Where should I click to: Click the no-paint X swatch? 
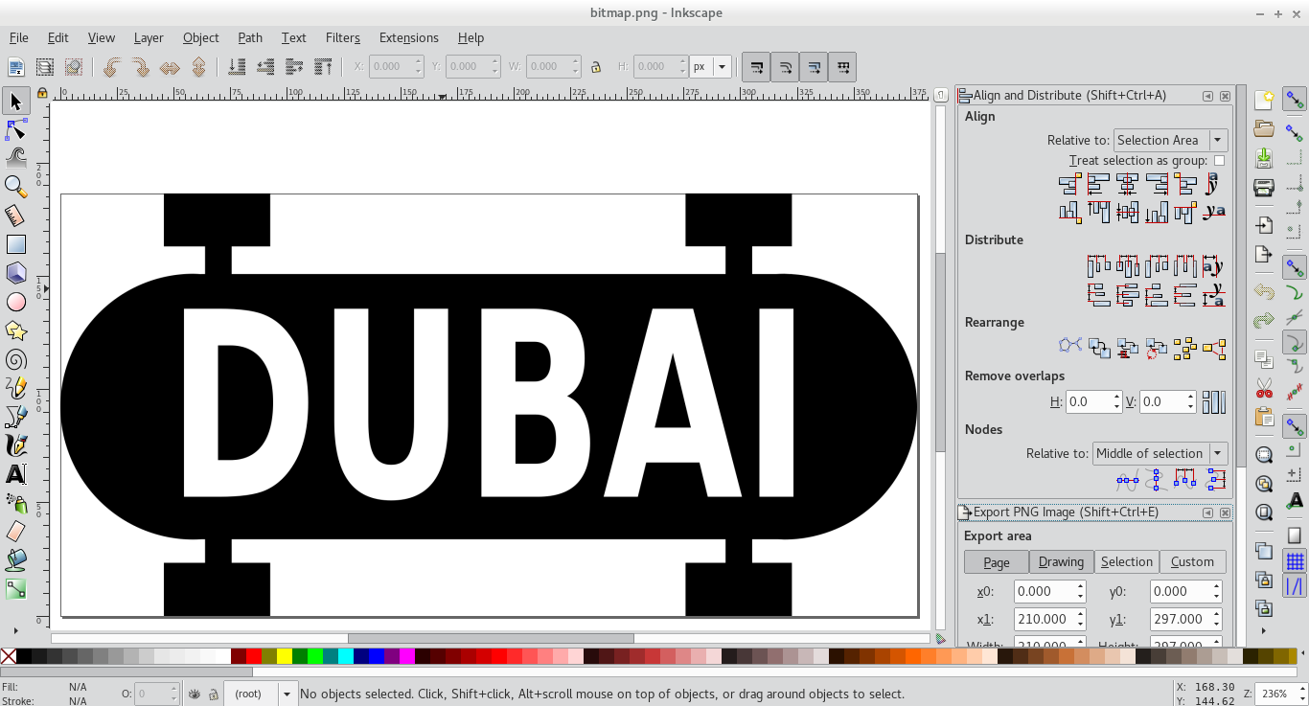pos(8,656)
